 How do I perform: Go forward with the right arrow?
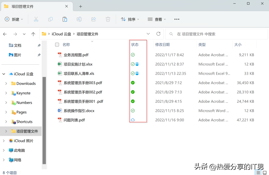pos(15,34)
